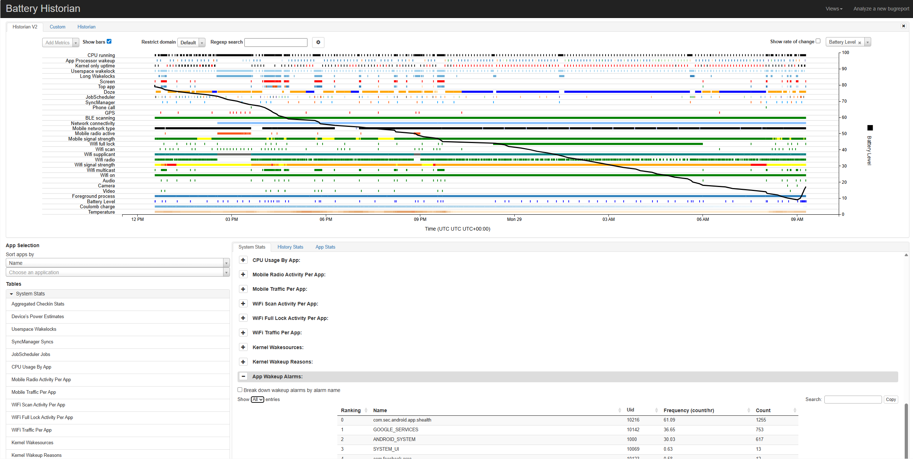This screenshot has height=459, width=913.
Task: Click inside the Regexp search field
Action: pyautogui.click(x=275, y=42)
